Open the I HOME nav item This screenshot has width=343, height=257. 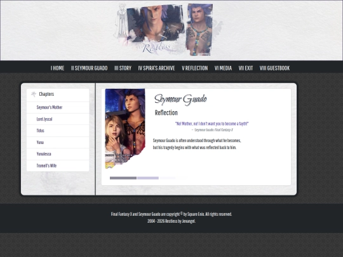pyautogui.click(x=57, y=68)
